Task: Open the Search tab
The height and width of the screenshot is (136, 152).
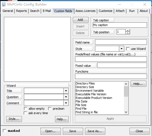Action: [x=35, y=11]
